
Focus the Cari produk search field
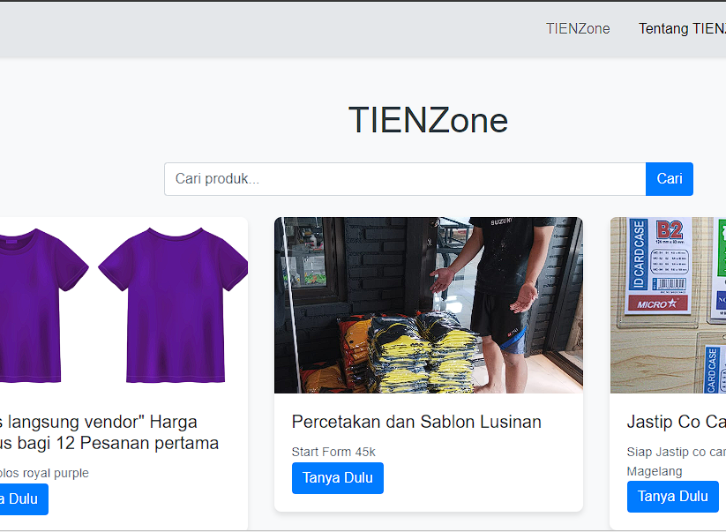coord(405,179)
